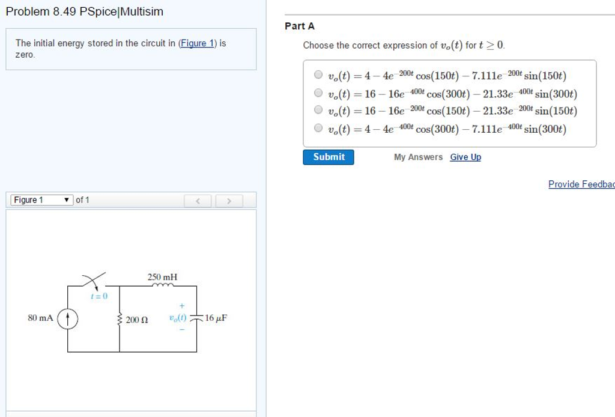Click the 80 mA current source symbol
The height and width of the screenshot is (417, 615).
coord(68,318)
